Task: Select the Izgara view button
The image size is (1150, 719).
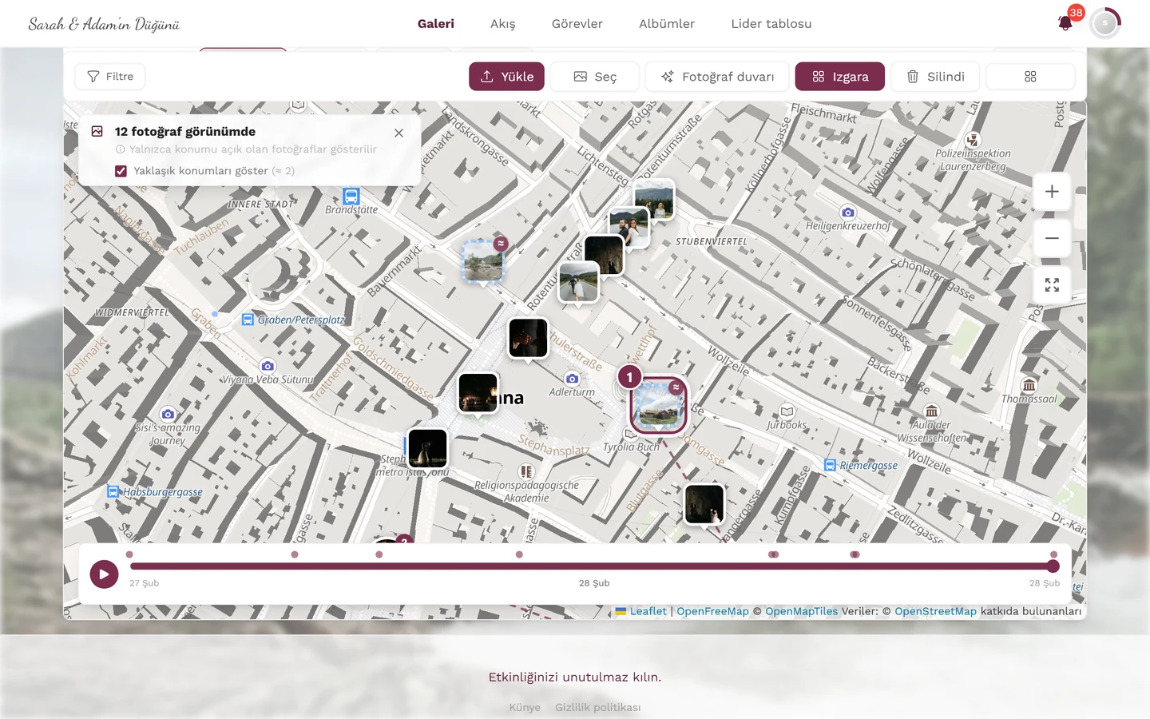Action: click(x=840, y=77)
